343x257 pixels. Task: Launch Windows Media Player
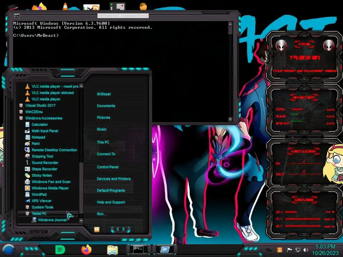pyautogui.click(x=47, y=188)
